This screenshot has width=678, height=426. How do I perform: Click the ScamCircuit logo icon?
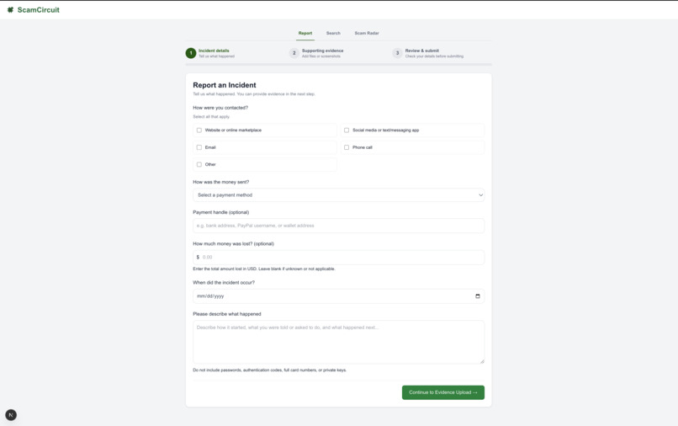10,9
